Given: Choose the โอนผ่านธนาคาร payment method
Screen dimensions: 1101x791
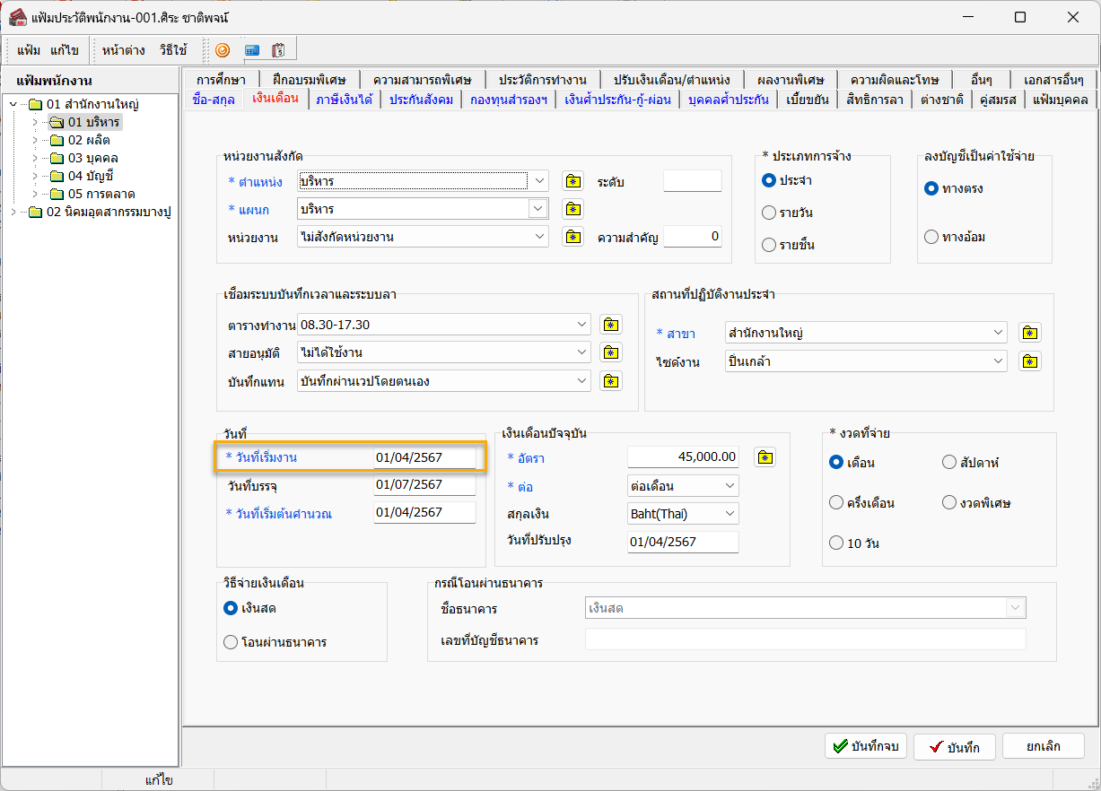Looking at the screenshot, I should pos(231,642).
